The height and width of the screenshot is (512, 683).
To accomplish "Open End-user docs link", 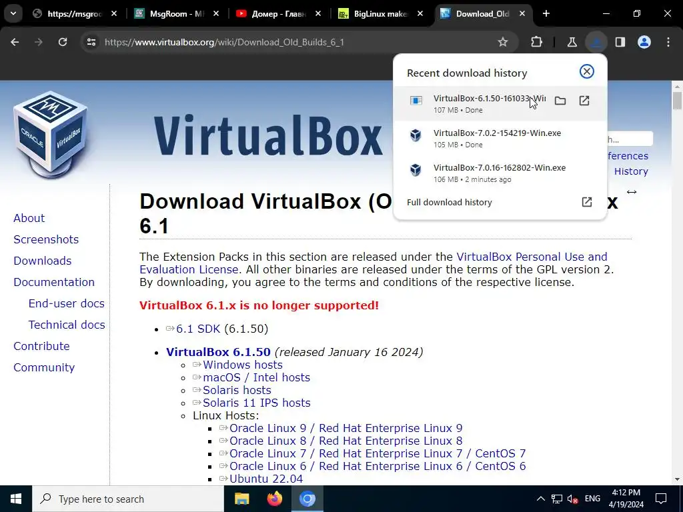I will 66,303.
